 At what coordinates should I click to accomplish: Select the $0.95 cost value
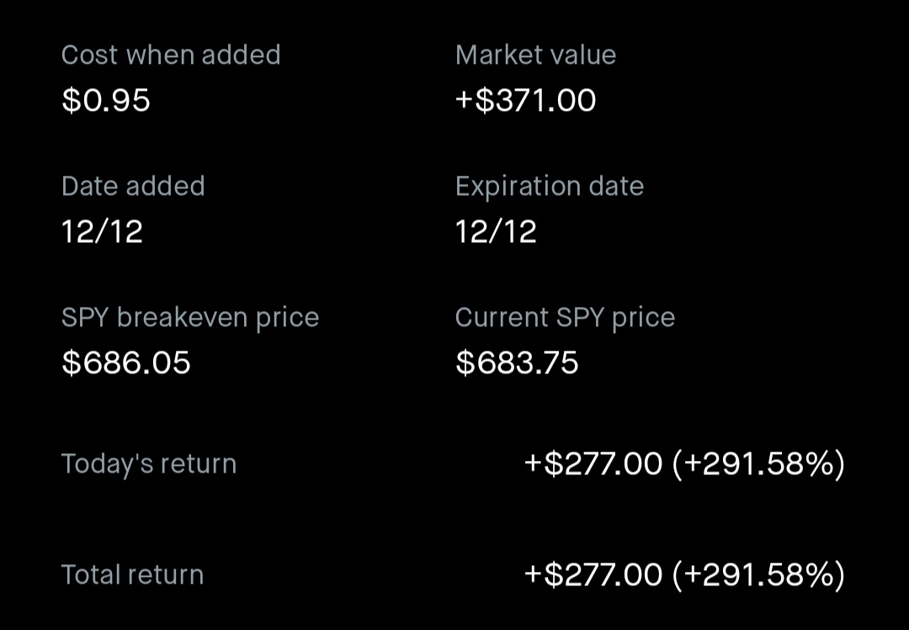point(106,100)
